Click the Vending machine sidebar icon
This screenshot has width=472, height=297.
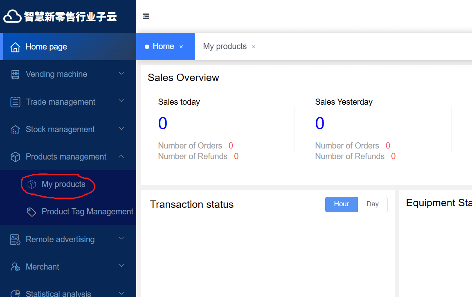(x=15, y=74)
